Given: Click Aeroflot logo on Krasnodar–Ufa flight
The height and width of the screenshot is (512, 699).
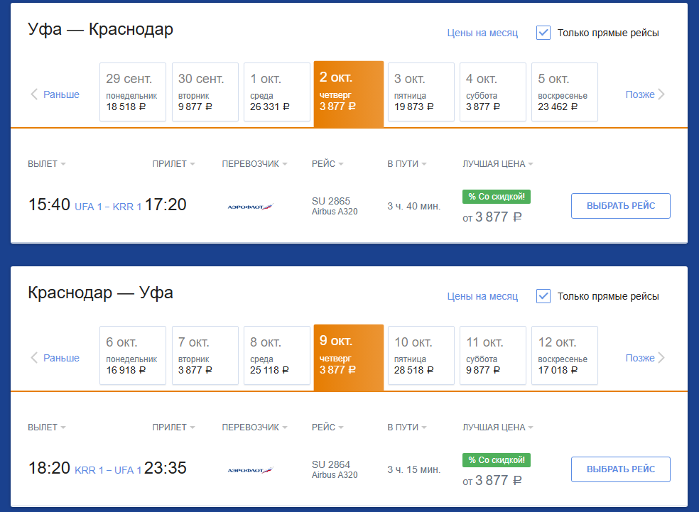Looking at the screenshot, I should (x=250, y=470).
